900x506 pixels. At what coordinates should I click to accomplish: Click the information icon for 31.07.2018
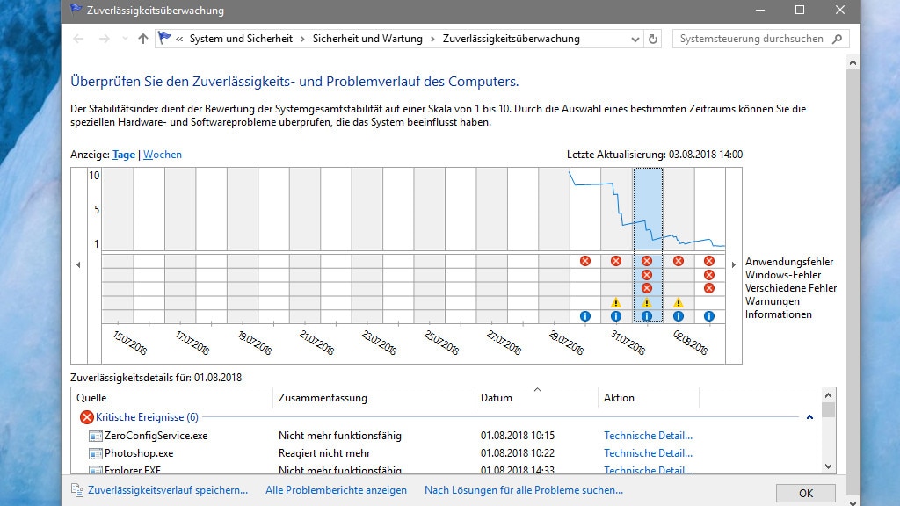tap(616, 315)
